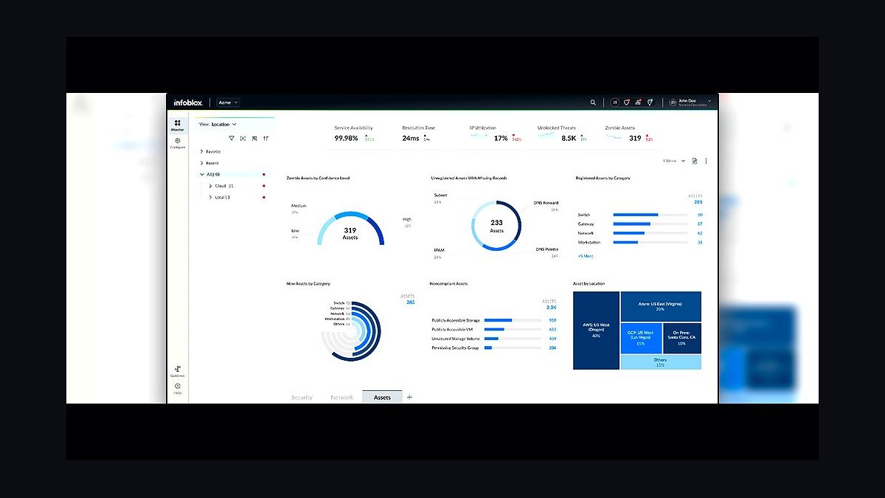Click the filter funnel icon under View
Image resolution: width=885 pixels, height=498 pixels.
pyautogui.click(x=231, y=138)
